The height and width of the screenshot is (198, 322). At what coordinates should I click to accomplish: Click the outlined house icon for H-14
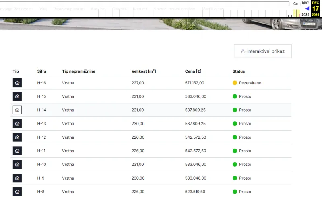[x=17, y=110]
